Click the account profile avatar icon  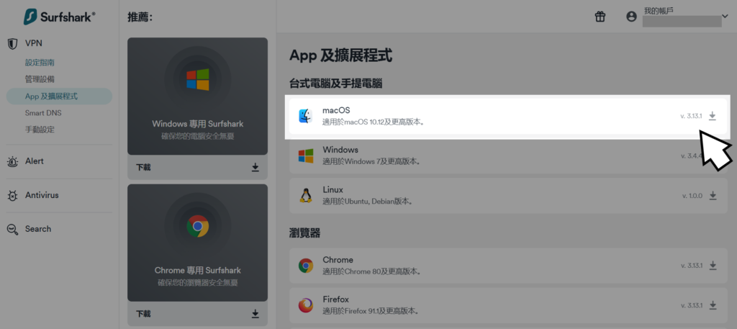click(631, 17)
